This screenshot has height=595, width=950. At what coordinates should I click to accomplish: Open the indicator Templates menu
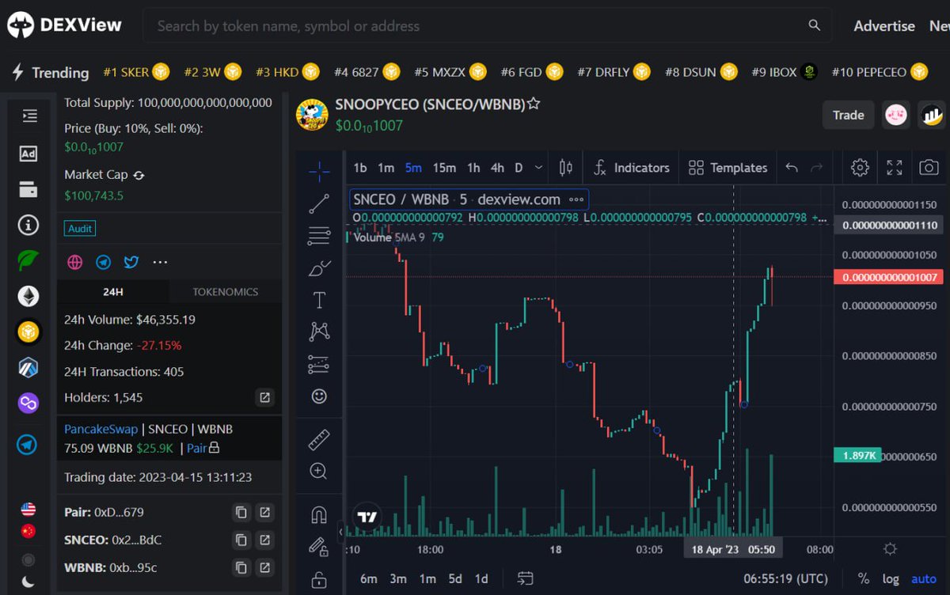[728, 167]
